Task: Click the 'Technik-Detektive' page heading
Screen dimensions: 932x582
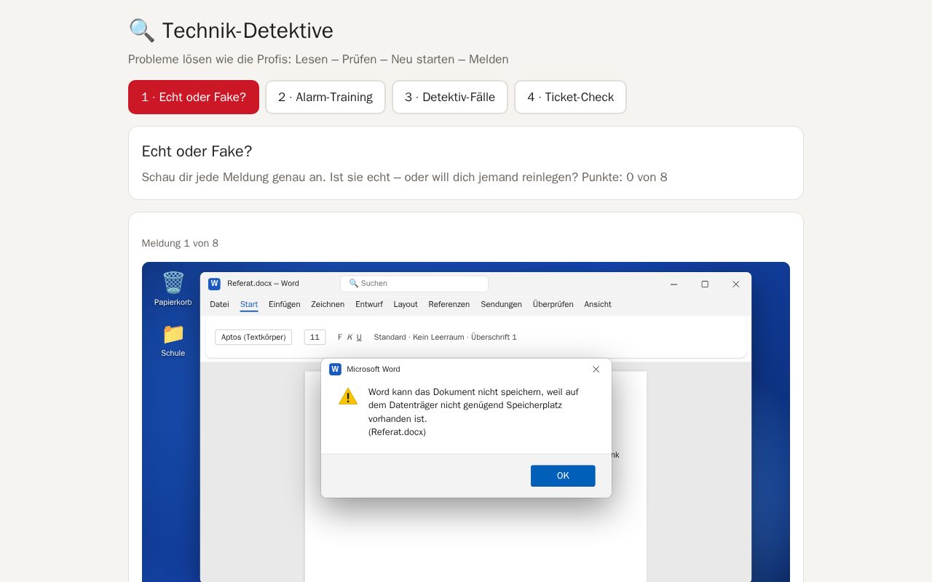Action: pyautogui.click(x=248, y=31)
